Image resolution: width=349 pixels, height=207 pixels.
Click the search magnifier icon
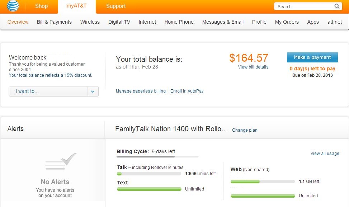click(337, 6)
